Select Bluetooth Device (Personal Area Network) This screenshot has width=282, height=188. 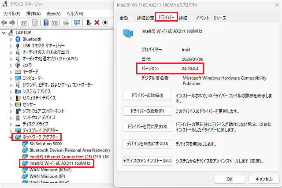click(x=70, y=150)
